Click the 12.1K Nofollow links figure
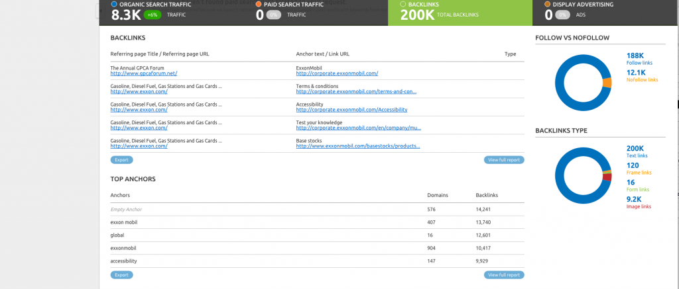 (x=636, y=73)
